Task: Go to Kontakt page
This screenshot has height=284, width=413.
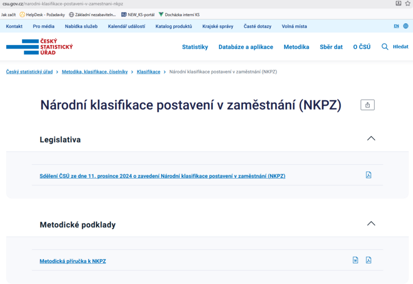Action: [14, 26]
